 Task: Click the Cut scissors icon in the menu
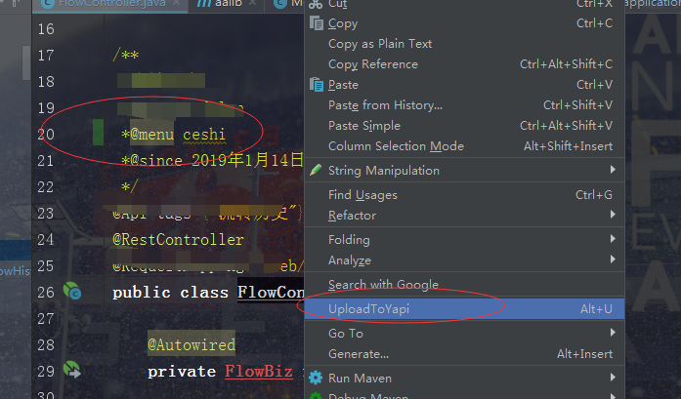click(x=316, y=4)
